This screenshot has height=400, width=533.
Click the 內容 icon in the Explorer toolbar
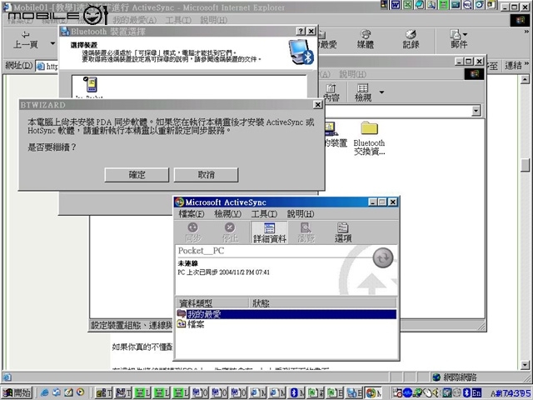coord(331,92)
